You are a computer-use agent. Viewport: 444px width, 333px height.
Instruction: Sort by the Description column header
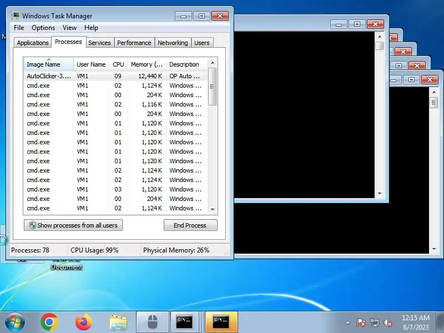186,64
